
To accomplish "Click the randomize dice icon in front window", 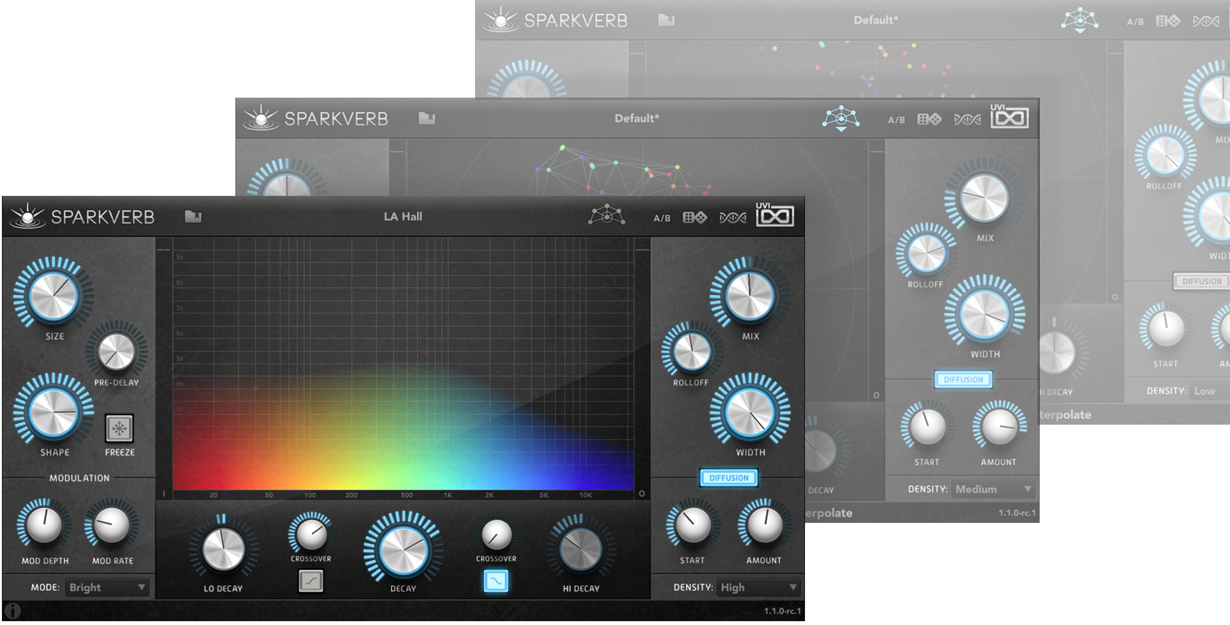I will 694,217.
